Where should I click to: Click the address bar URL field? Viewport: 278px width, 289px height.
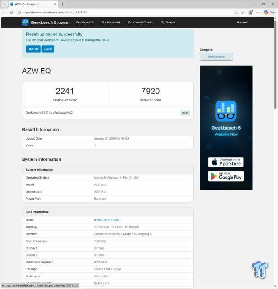tap(126, 13)
